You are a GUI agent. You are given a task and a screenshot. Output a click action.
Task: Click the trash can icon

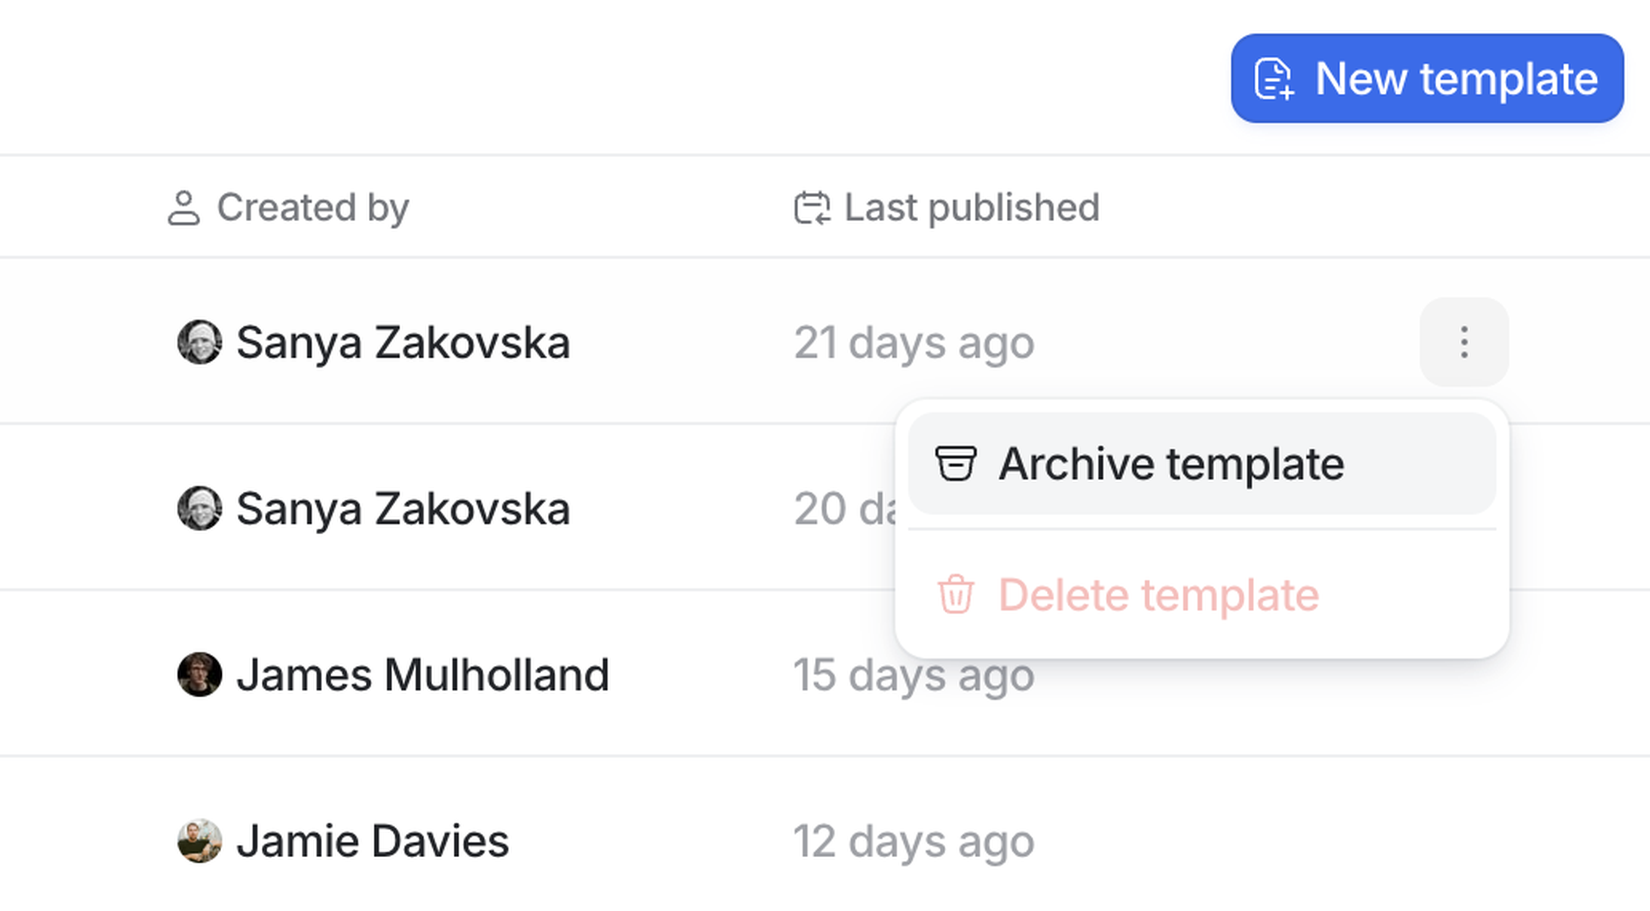956,595
